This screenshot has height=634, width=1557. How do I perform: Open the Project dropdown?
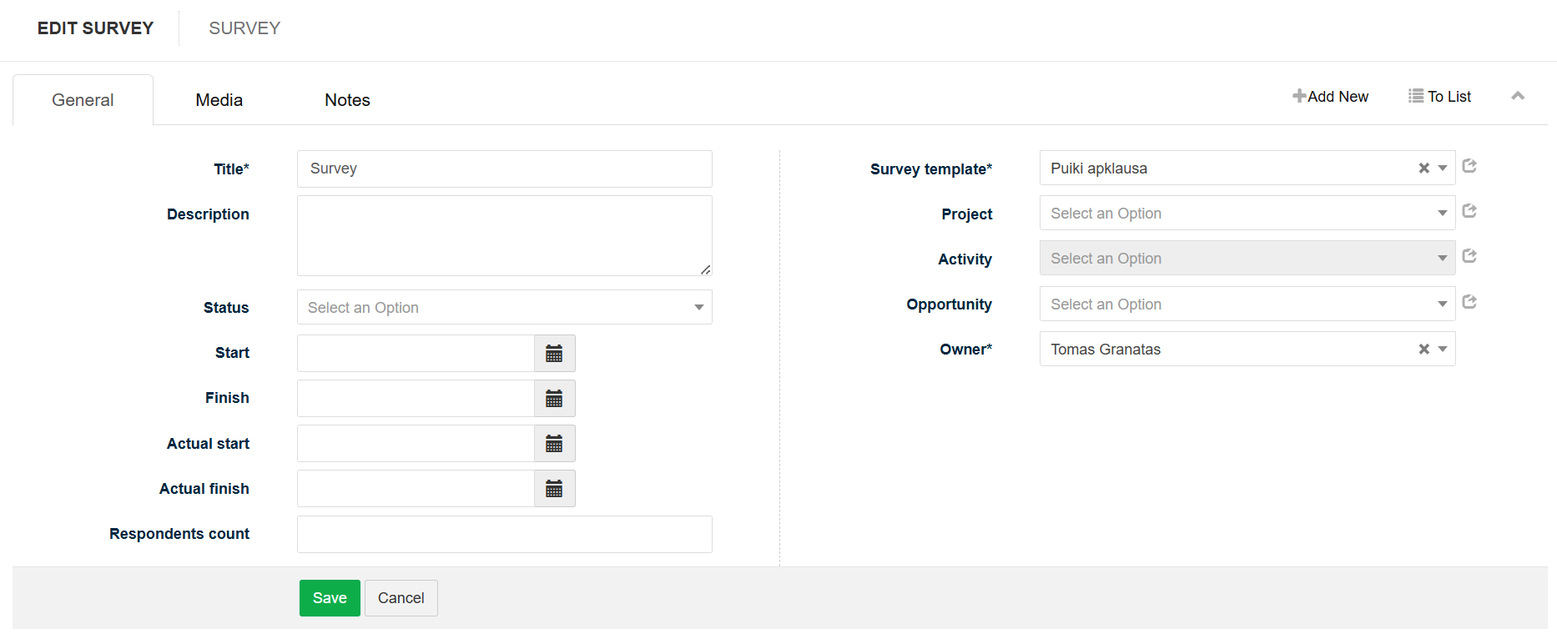[1247, 214]
